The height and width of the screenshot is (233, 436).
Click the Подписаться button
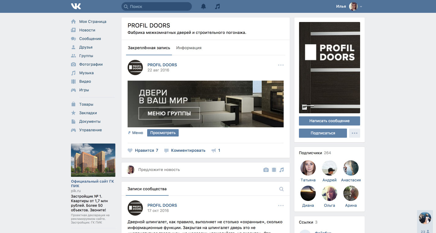pyautogui.click(x=323, y=133)
